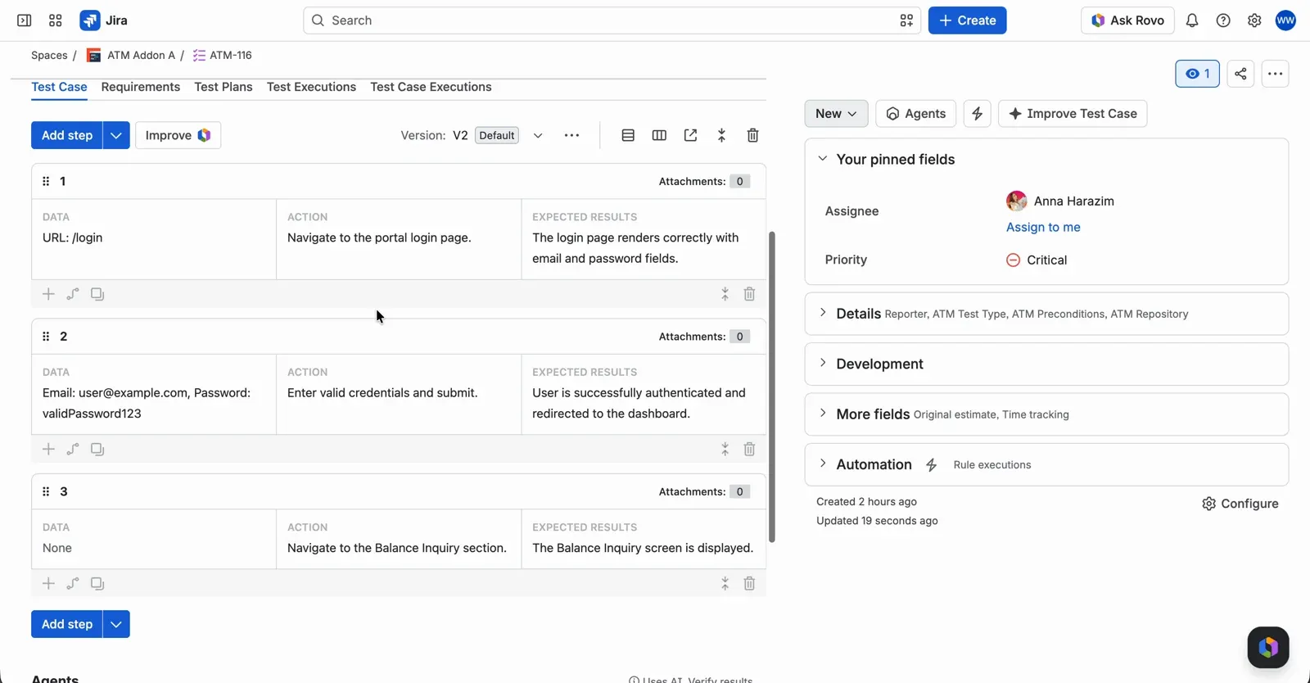
Task: Delete step 1 using its trash icon
Action: tap(749, 294)
